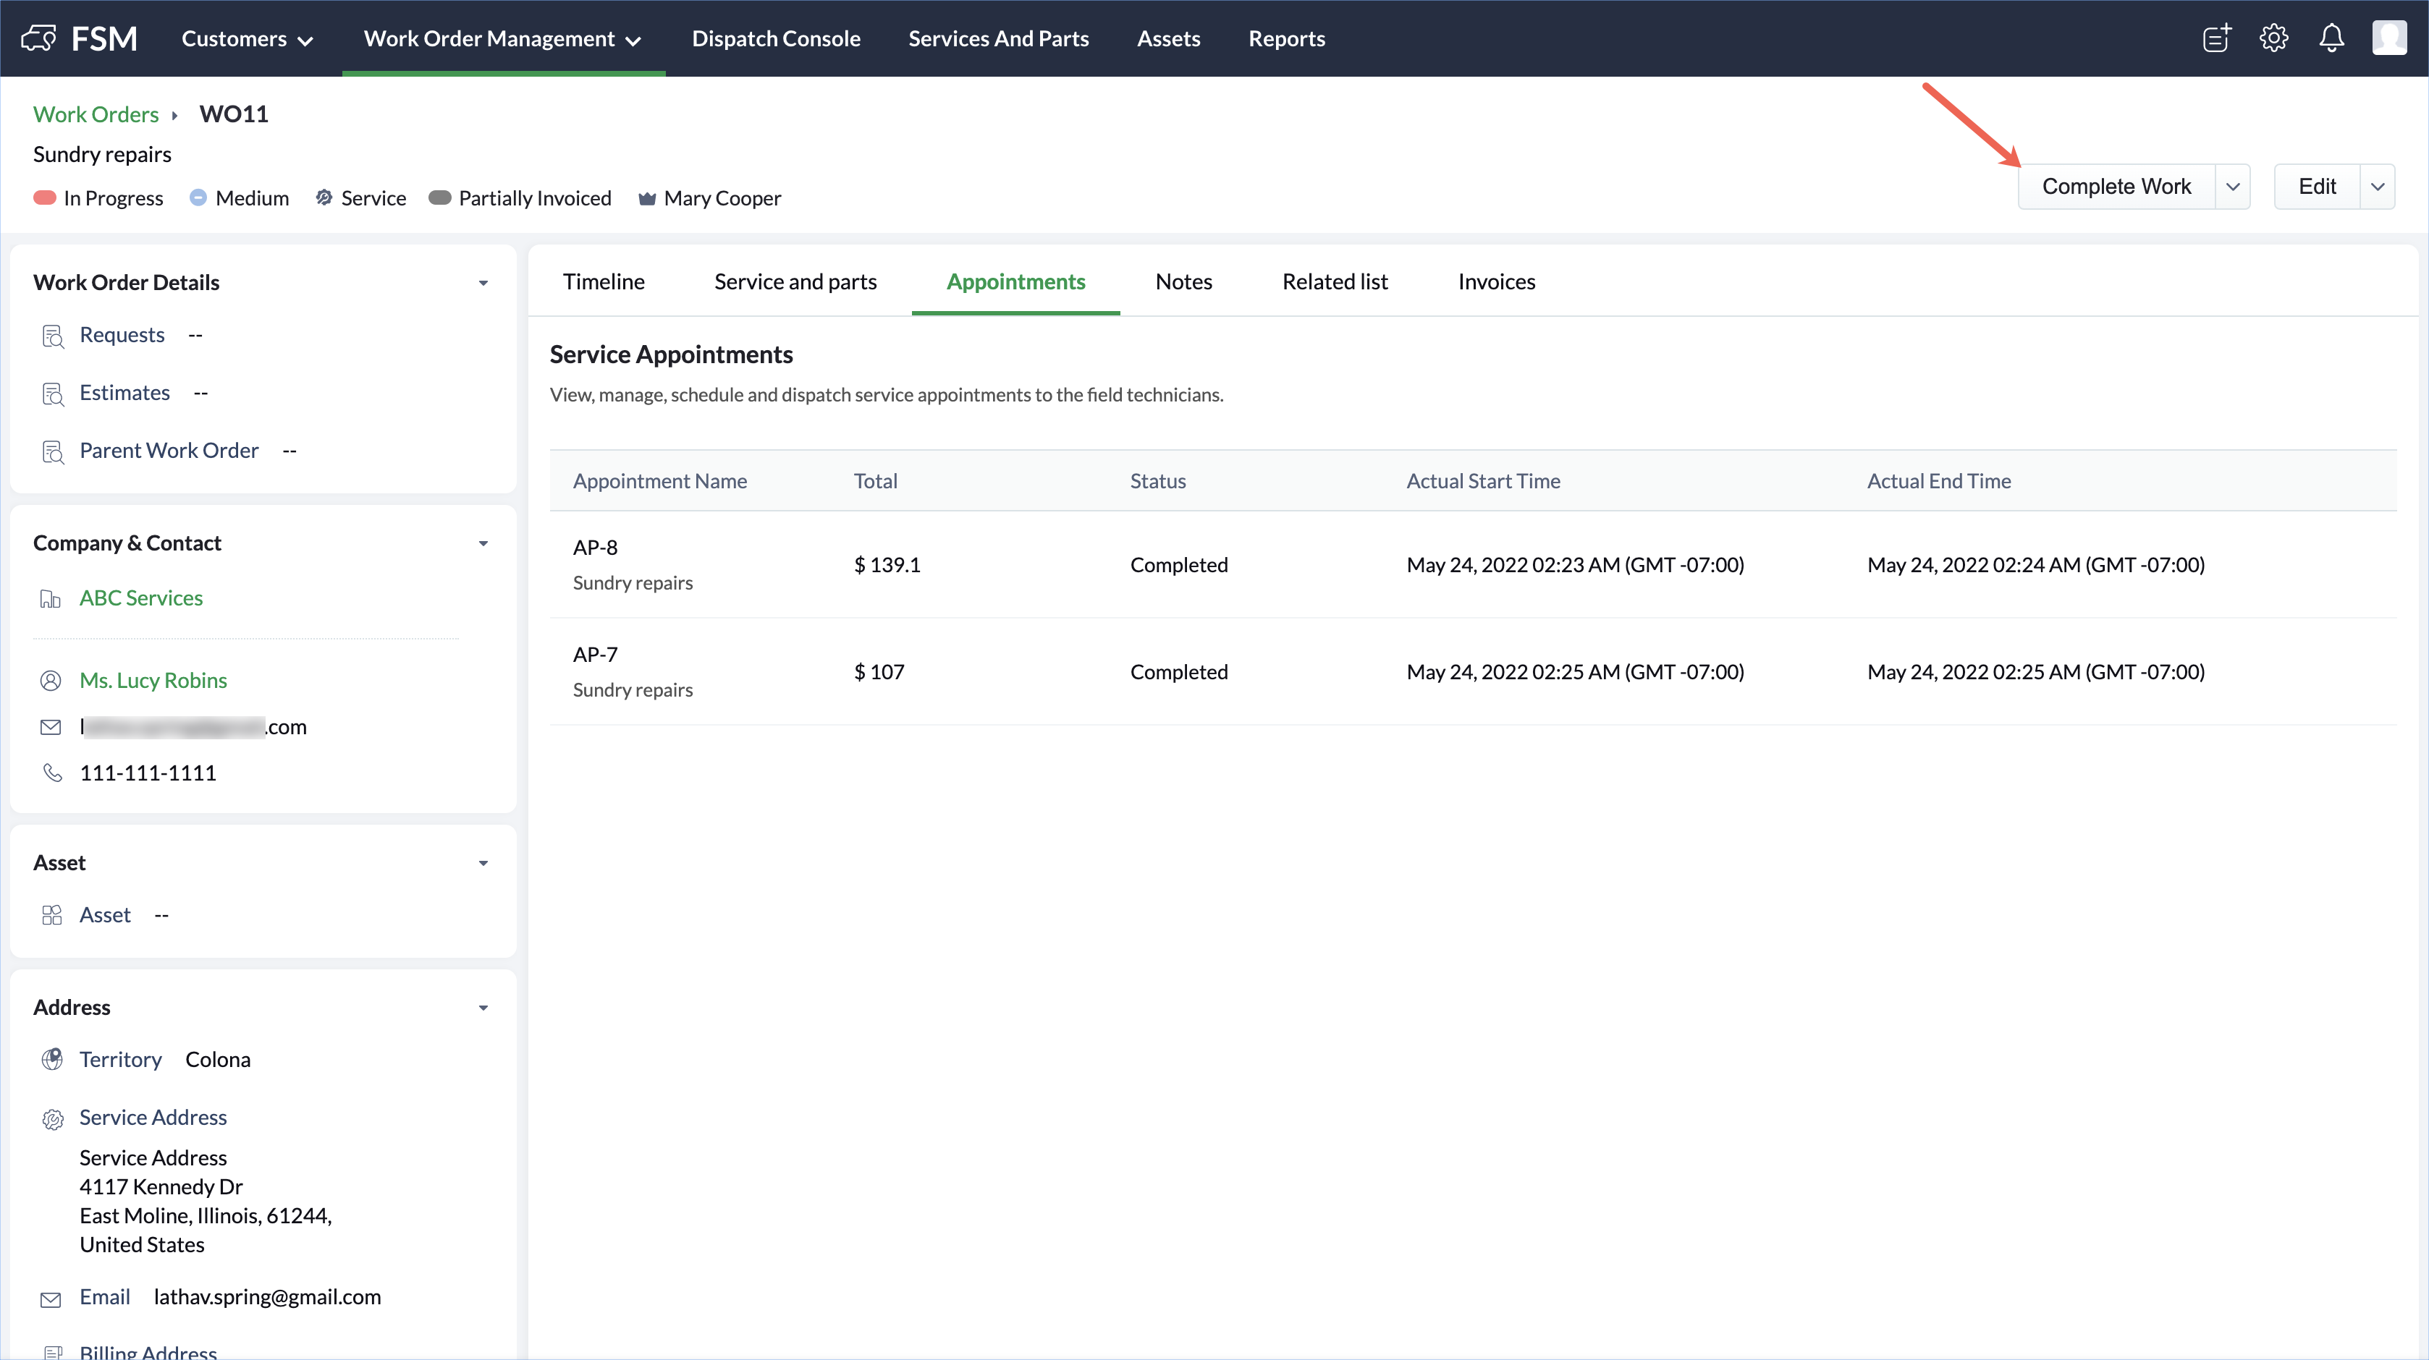
Task: Click the Complete Work button
Action: click(x=2116, y=187)
